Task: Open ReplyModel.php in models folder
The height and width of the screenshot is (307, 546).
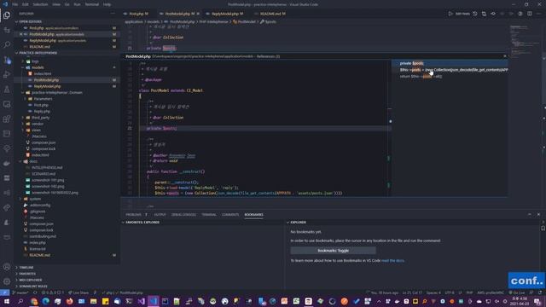Action: click(47, 86)
